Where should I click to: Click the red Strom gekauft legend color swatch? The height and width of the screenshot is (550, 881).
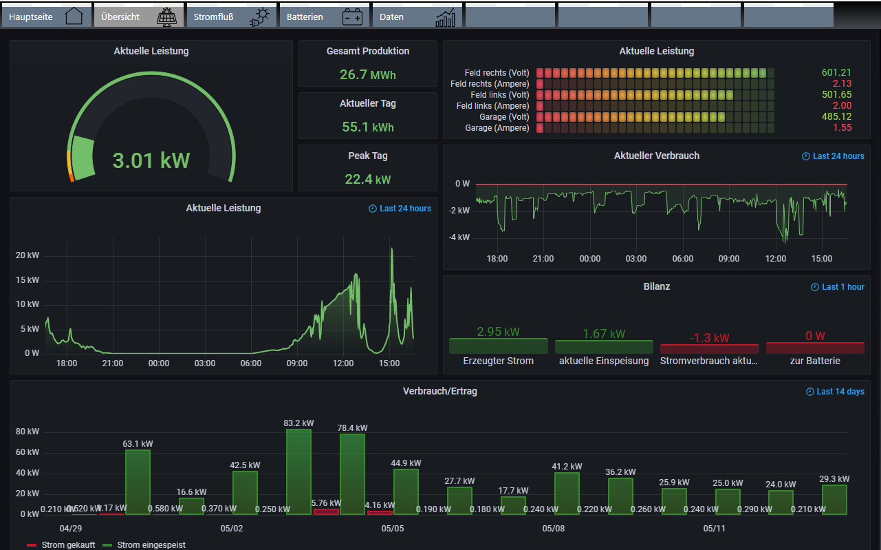[x=32, y=545]
